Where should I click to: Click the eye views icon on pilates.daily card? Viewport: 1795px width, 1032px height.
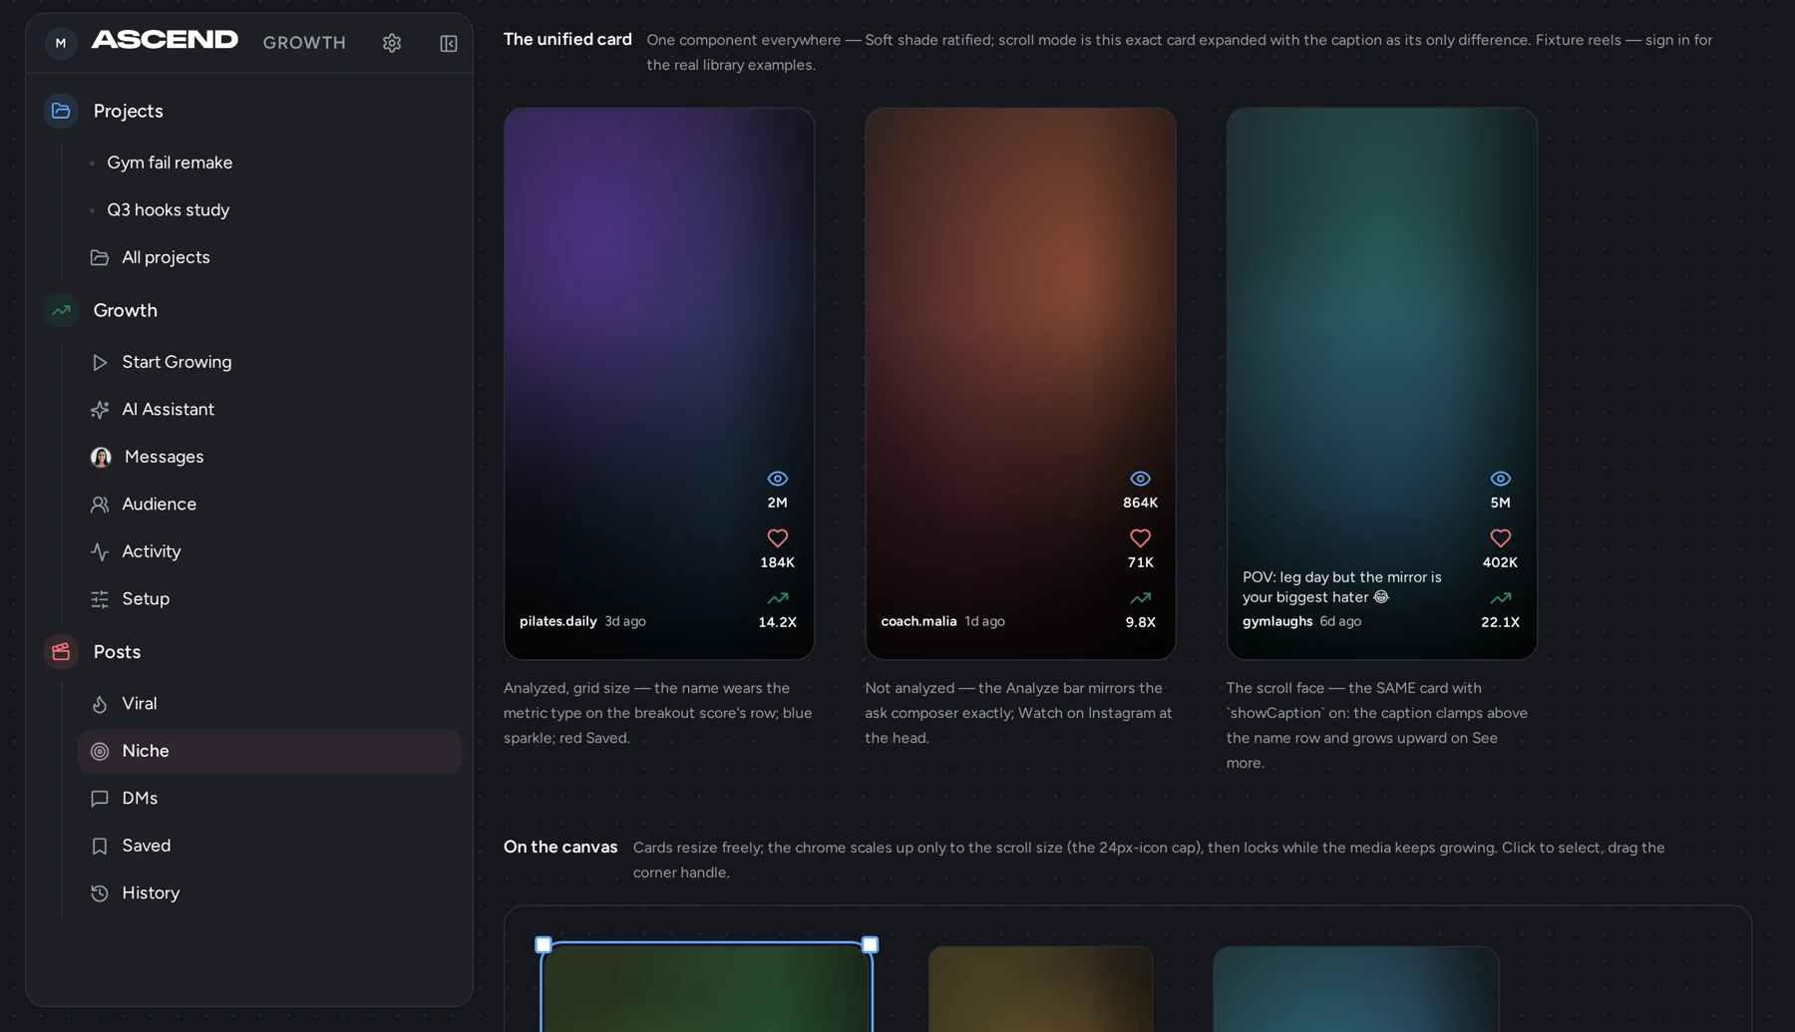click(778, 479)
